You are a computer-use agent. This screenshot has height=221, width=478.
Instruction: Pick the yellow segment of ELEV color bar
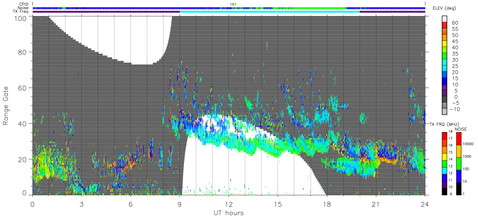[445, 44]
